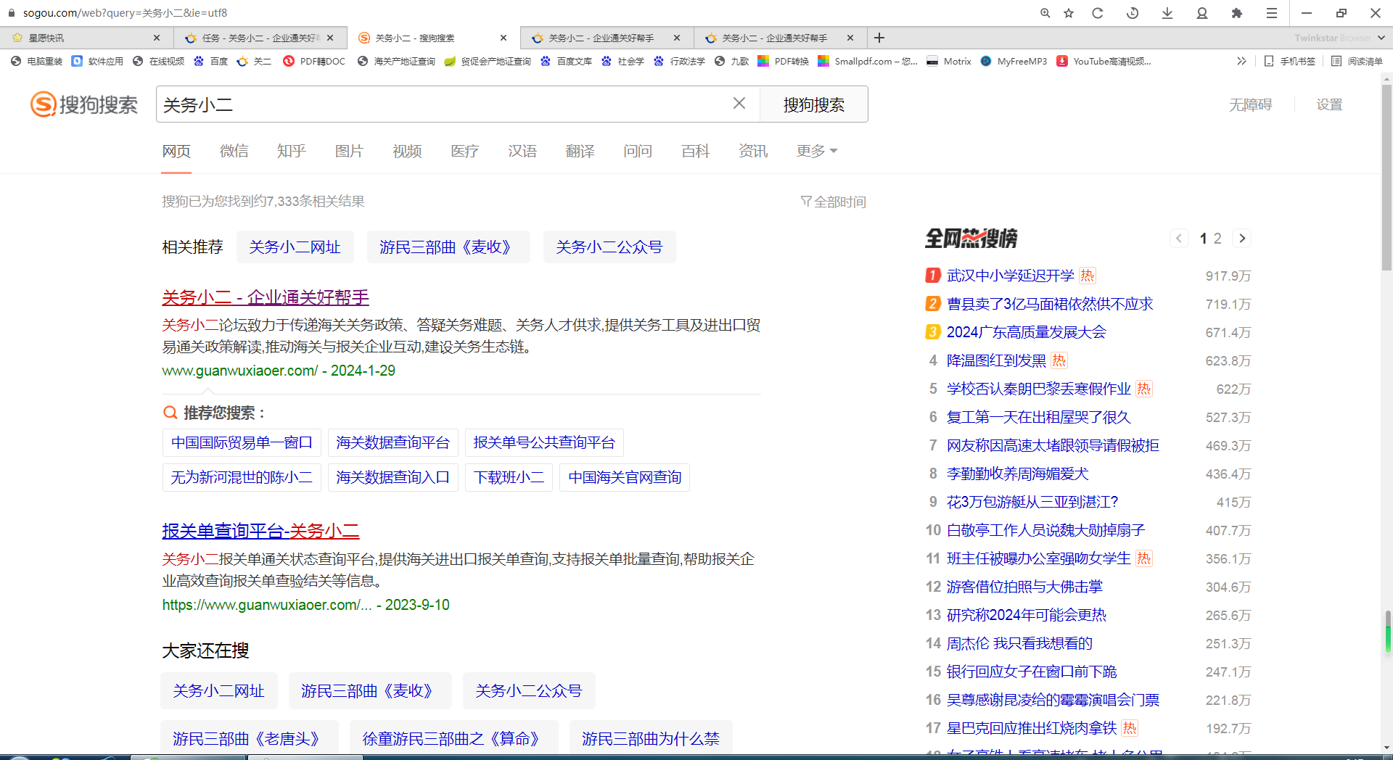Click the 搜狗搜索 search button
Screen dimensions: 1393x760
[814, 104]
